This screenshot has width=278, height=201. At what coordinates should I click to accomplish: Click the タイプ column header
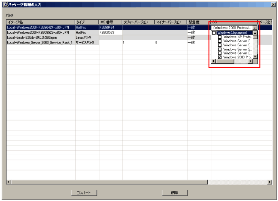tap(87, 22)
